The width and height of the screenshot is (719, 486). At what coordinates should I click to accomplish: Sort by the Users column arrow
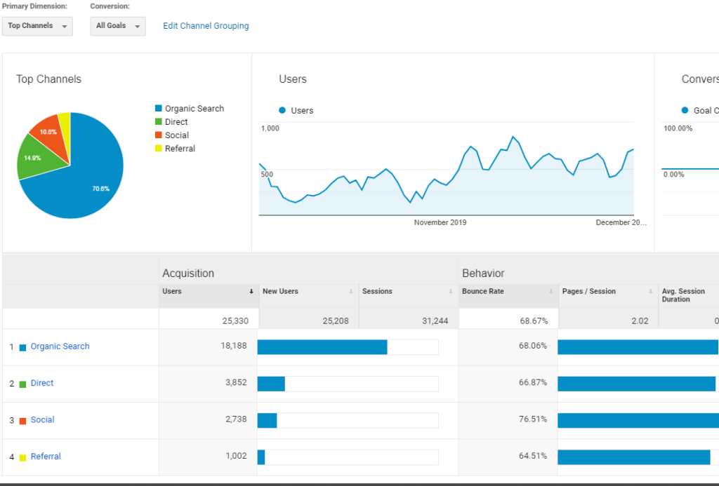click(x=251, y=292)
